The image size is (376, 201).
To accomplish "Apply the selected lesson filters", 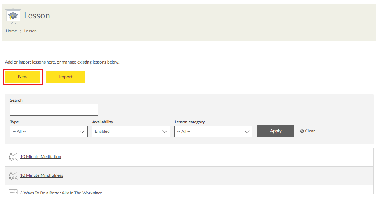I will (x=275, y=131).
